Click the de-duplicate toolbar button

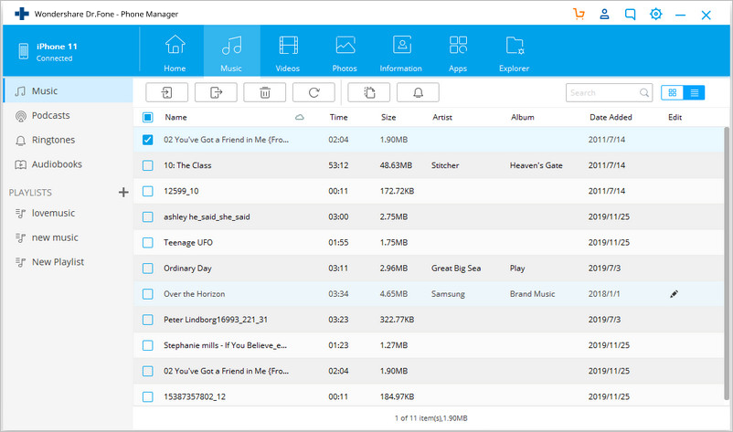[369, 92]
